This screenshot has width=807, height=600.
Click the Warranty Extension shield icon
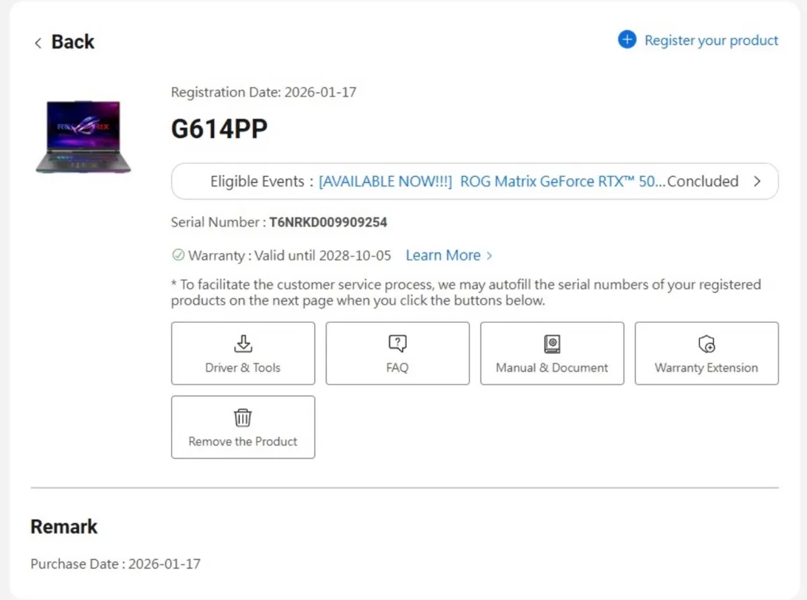click(x=706, y=344)
